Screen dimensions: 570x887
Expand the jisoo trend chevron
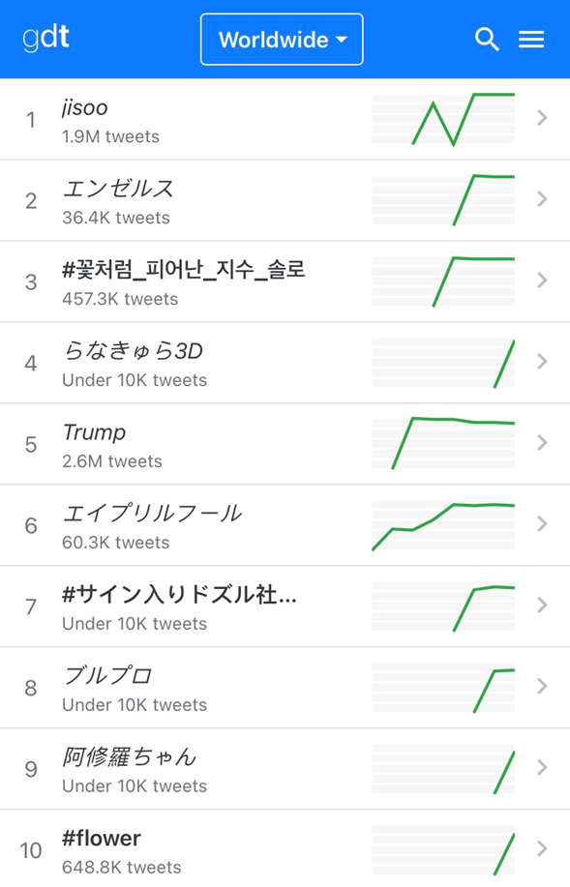pyautogui.click(x=542, y=118)
